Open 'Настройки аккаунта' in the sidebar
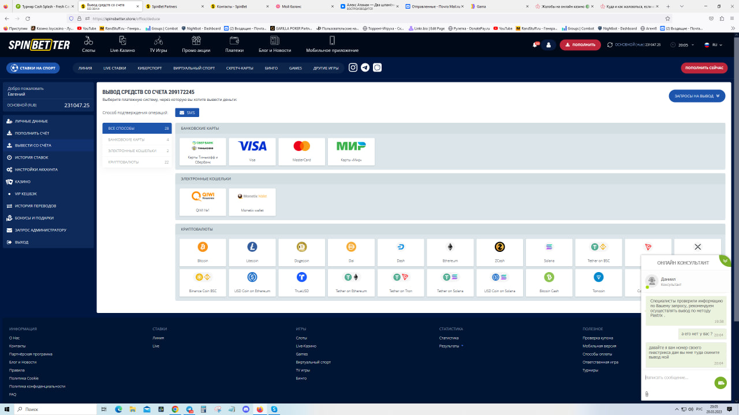 48,169
